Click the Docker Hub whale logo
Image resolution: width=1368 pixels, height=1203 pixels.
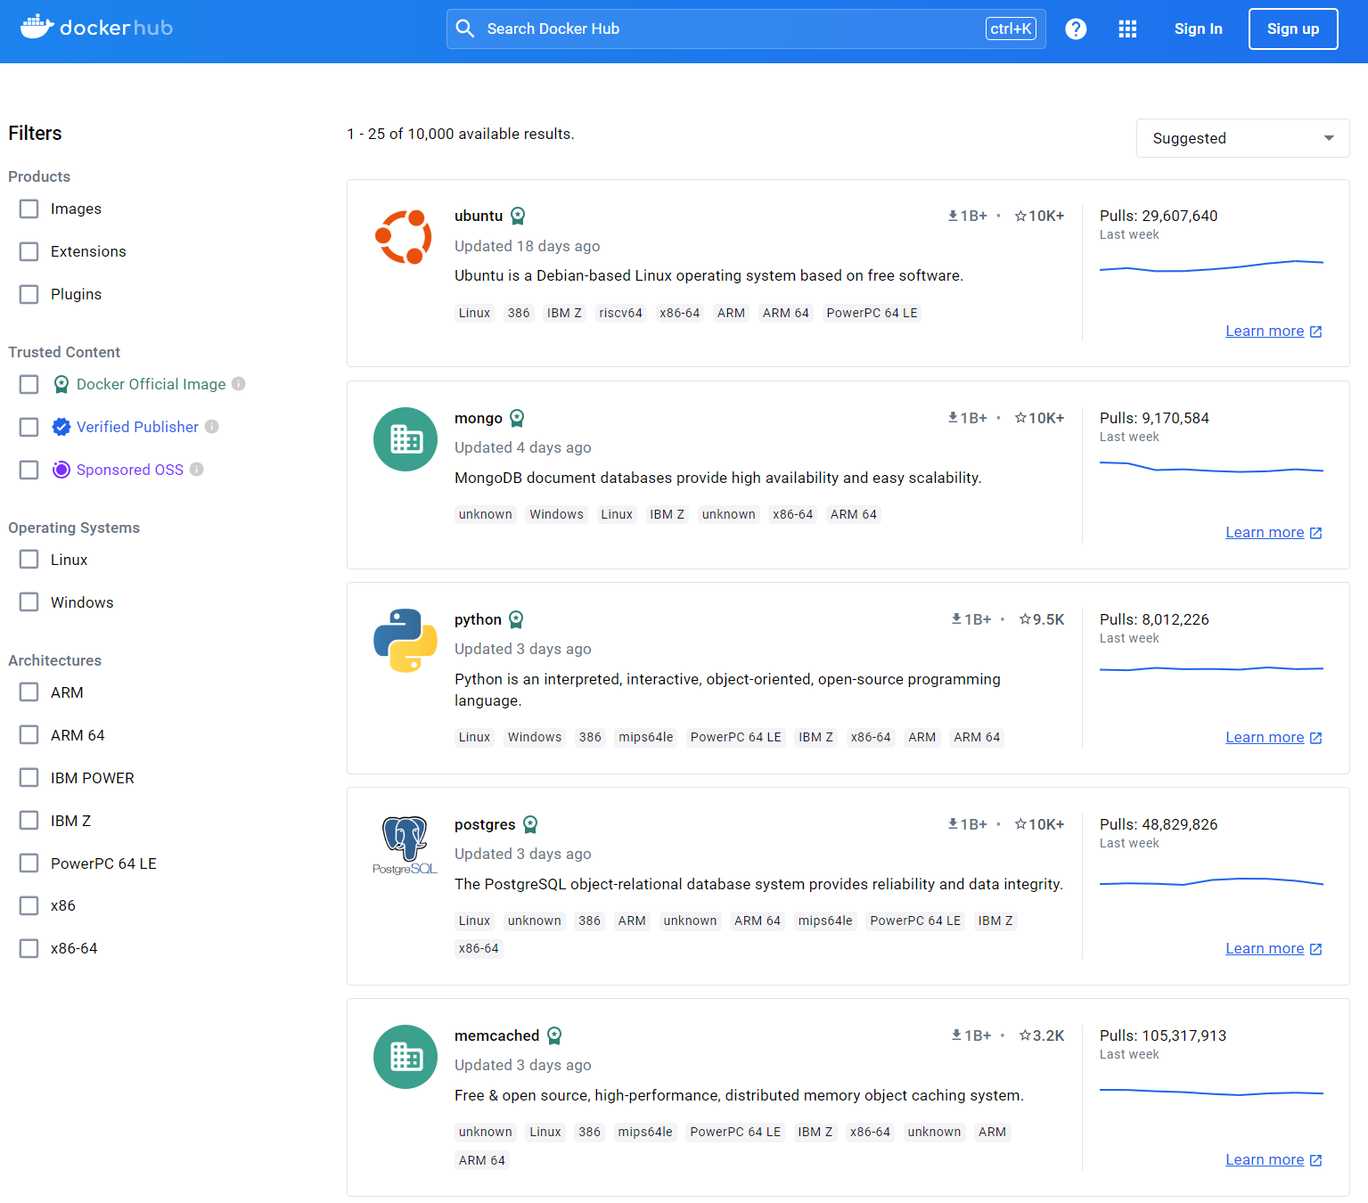point(36,26)
